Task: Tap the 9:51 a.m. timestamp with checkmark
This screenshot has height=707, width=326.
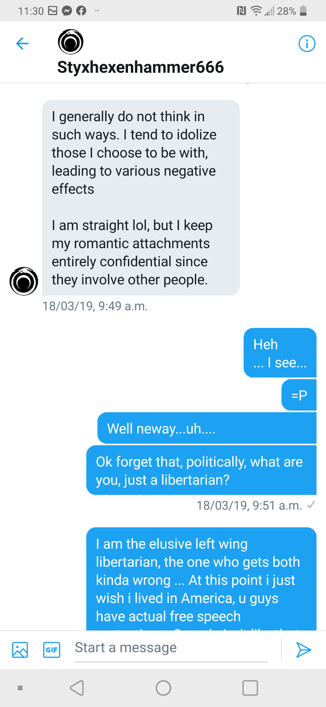Action: (x=256, y=505)
